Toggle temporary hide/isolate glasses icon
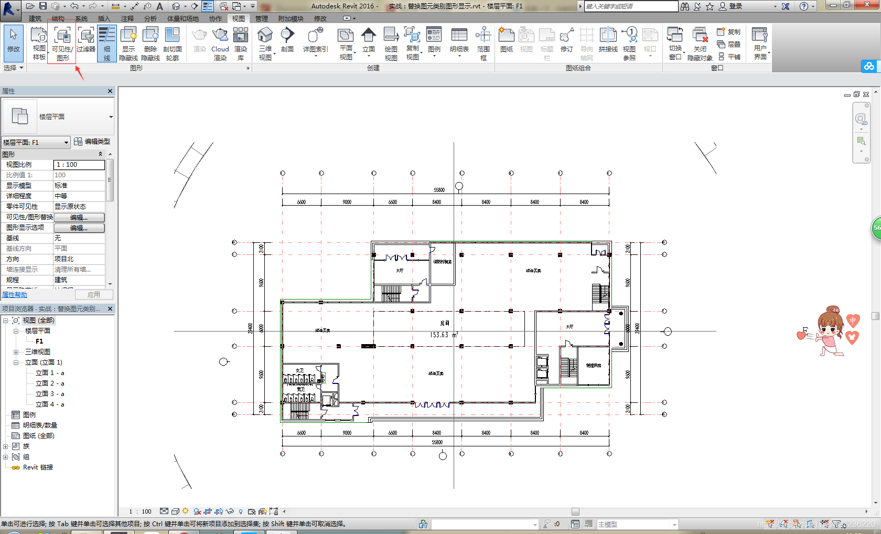 (x=230, y=511)
